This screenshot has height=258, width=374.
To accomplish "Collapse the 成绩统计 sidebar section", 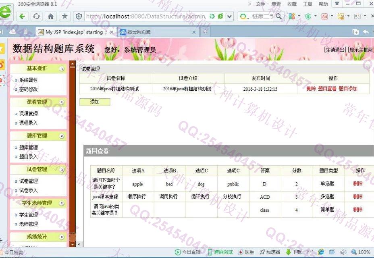I will [x=62, y=237].
